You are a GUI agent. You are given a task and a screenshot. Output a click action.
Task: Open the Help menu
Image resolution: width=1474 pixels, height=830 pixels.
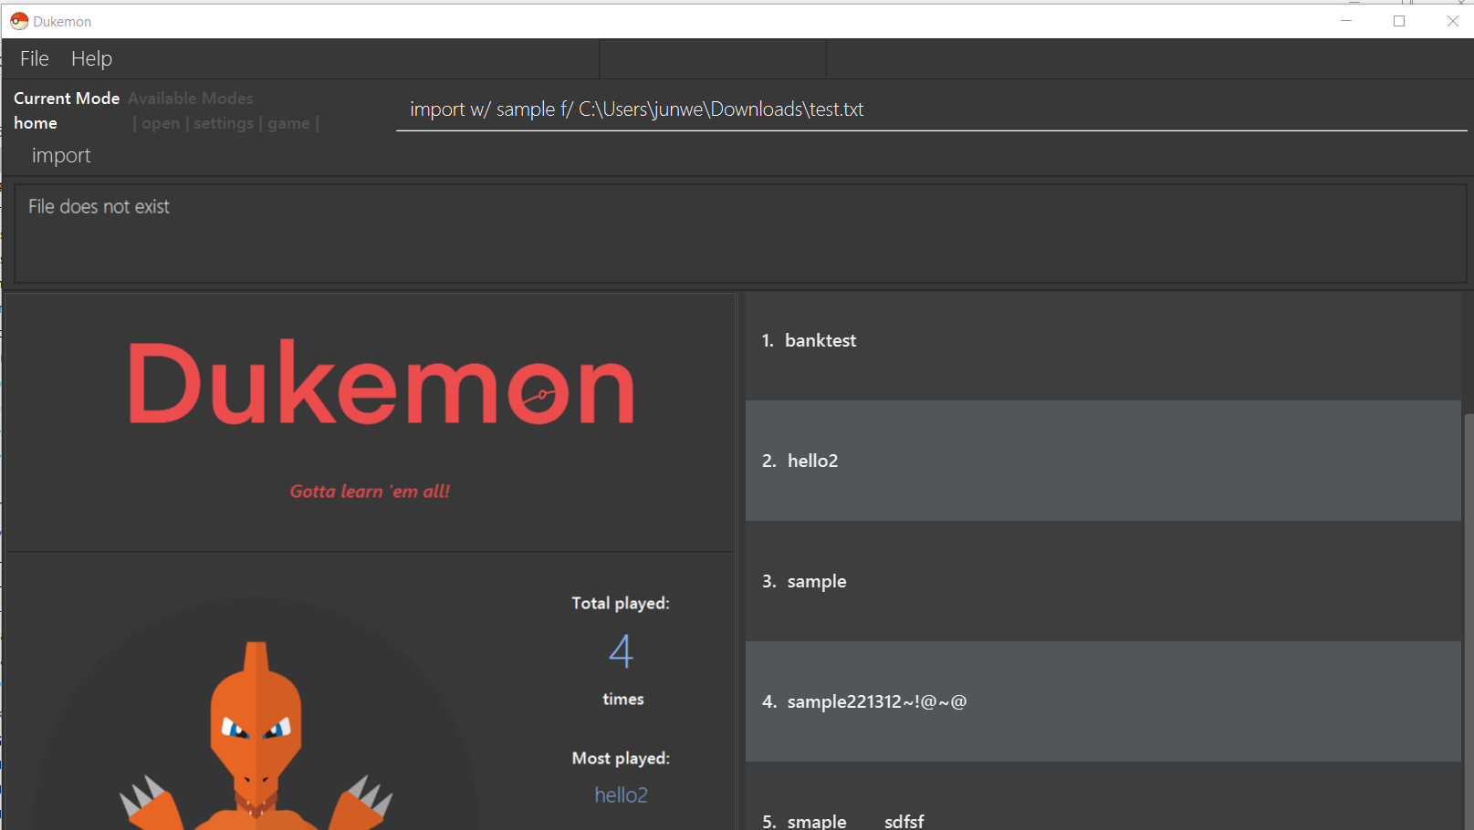click(x=91, y=58)
